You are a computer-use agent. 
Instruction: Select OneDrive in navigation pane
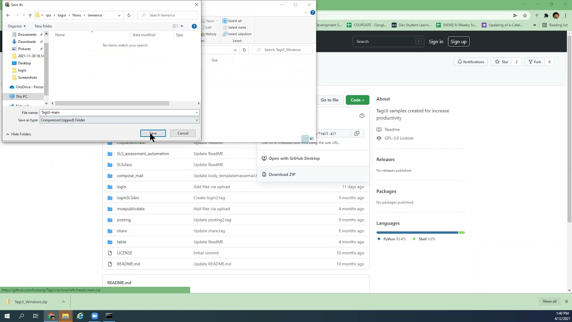point(27,87)
